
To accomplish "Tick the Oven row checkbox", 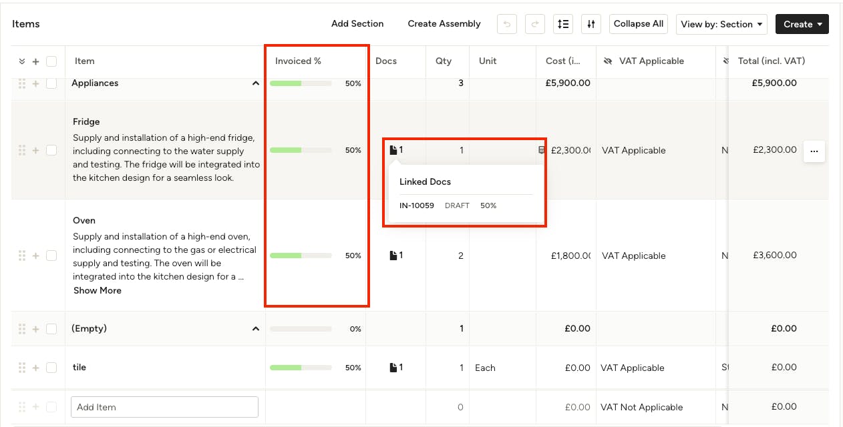I will [51, 256].
